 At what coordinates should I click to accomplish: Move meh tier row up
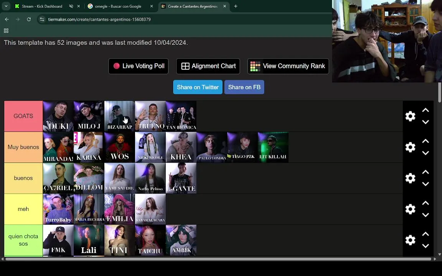pos(426,203)
